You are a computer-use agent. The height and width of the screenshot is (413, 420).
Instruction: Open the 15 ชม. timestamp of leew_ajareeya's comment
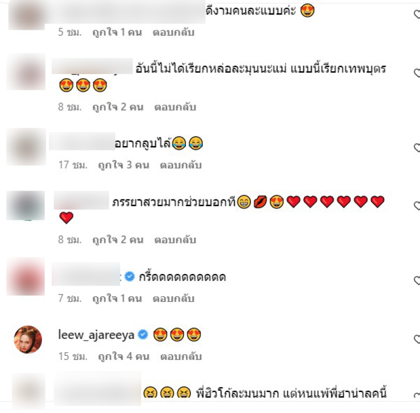[73, 356]
